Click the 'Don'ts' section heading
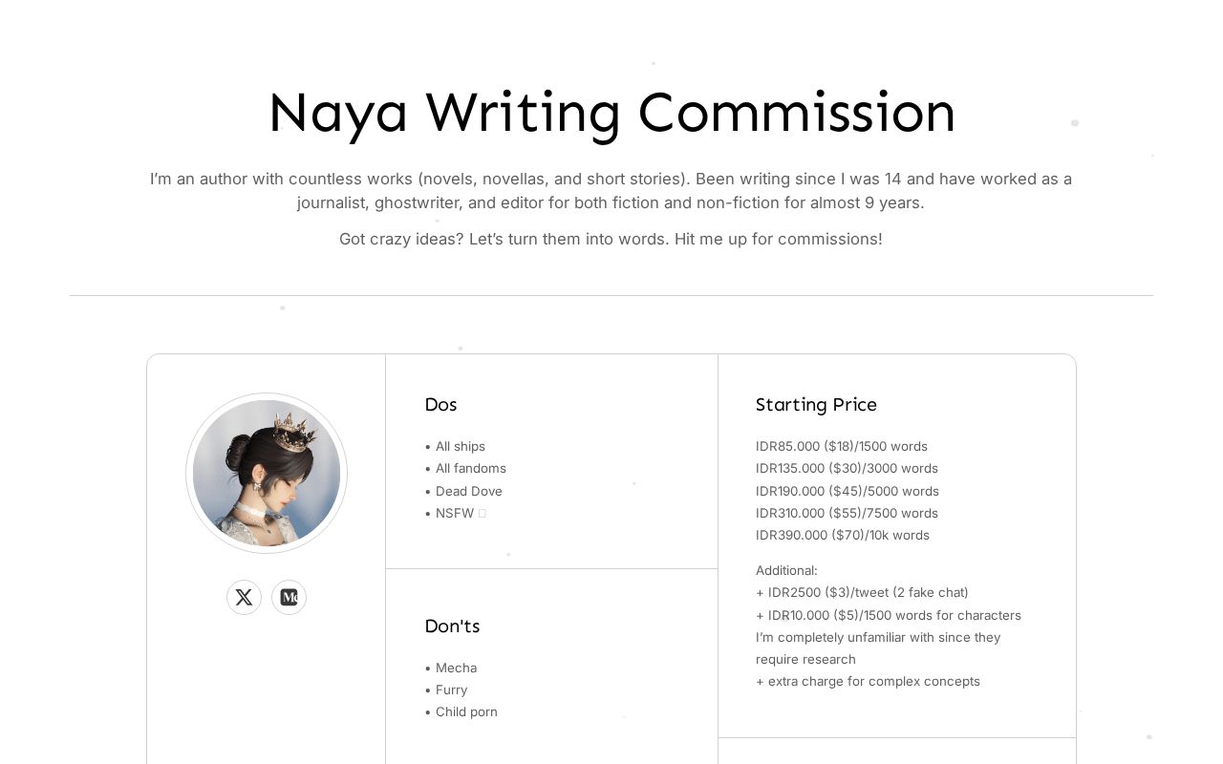The image size is (1223, 764). click(452, 626)
